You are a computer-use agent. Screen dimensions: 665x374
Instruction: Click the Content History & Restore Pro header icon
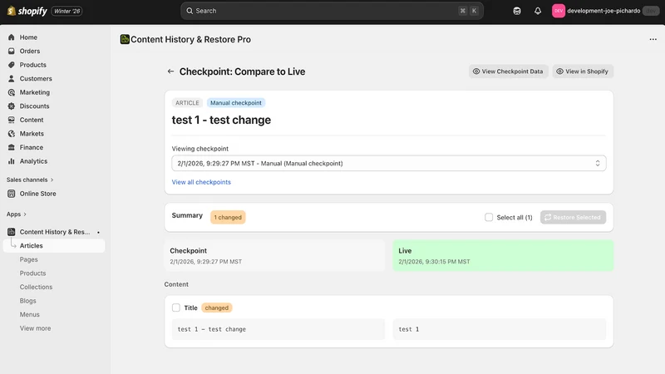[x=125, y=39]
